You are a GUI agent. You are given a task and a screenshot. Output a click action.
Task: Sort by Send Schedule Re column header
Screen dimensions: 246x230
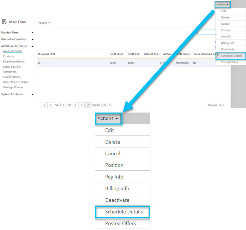click(x=205, y=54)
